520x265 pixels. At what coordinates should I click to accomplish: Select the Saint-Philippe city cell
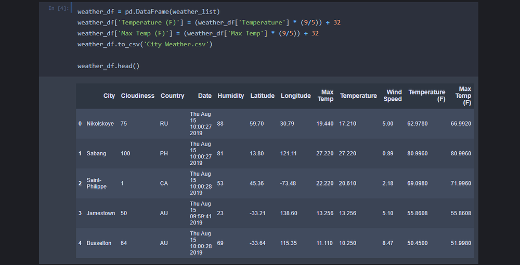coord(97,183)
